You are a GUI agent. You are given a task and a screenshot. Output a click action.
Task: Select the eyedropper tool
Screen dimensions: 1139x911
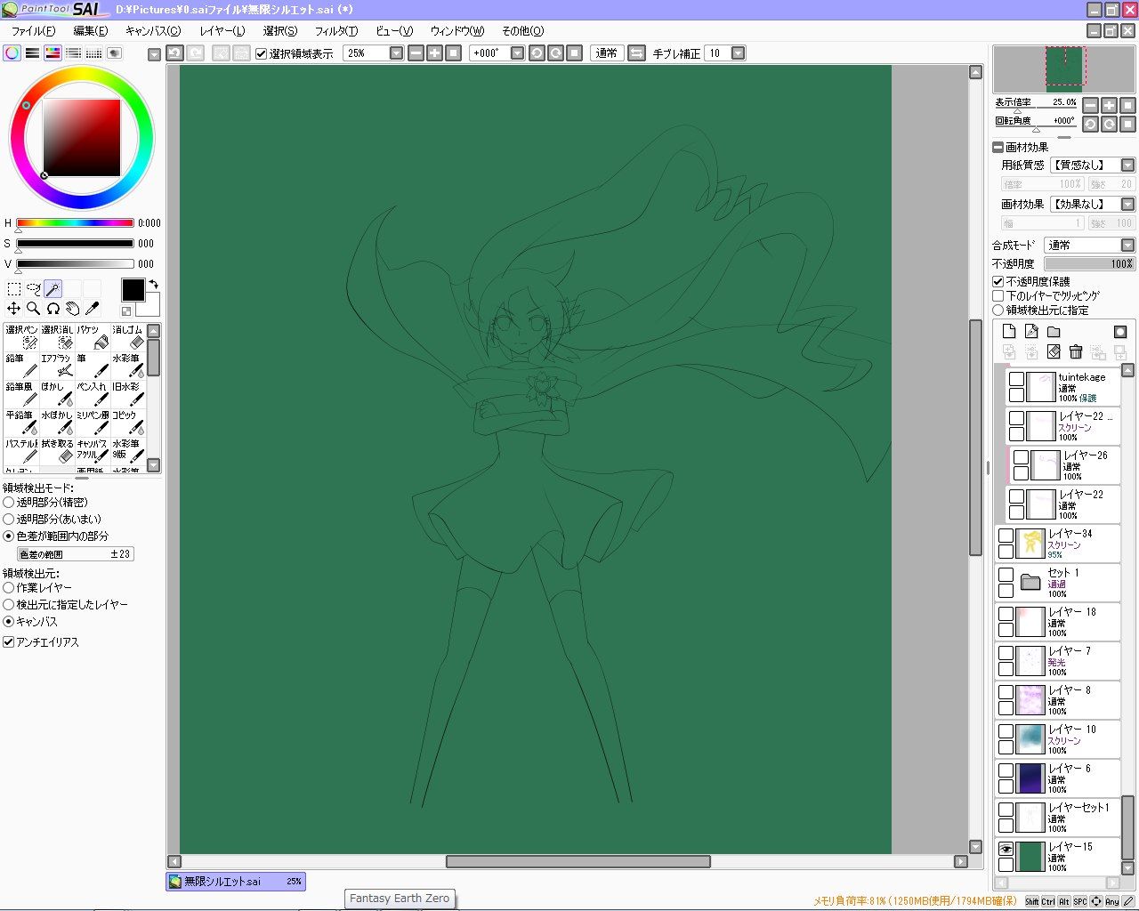click(92, 309)
